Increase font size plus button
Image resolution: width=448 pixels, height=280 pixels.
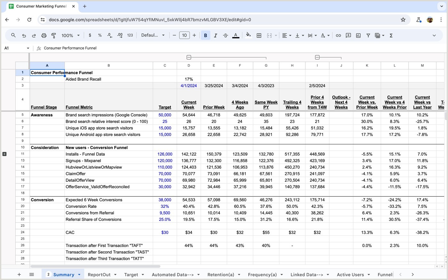point(194,36)
